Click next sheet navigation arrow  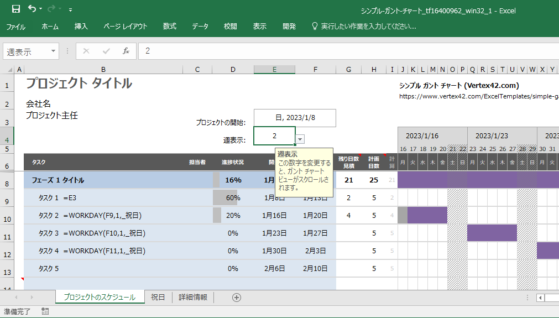coord(32,298)
